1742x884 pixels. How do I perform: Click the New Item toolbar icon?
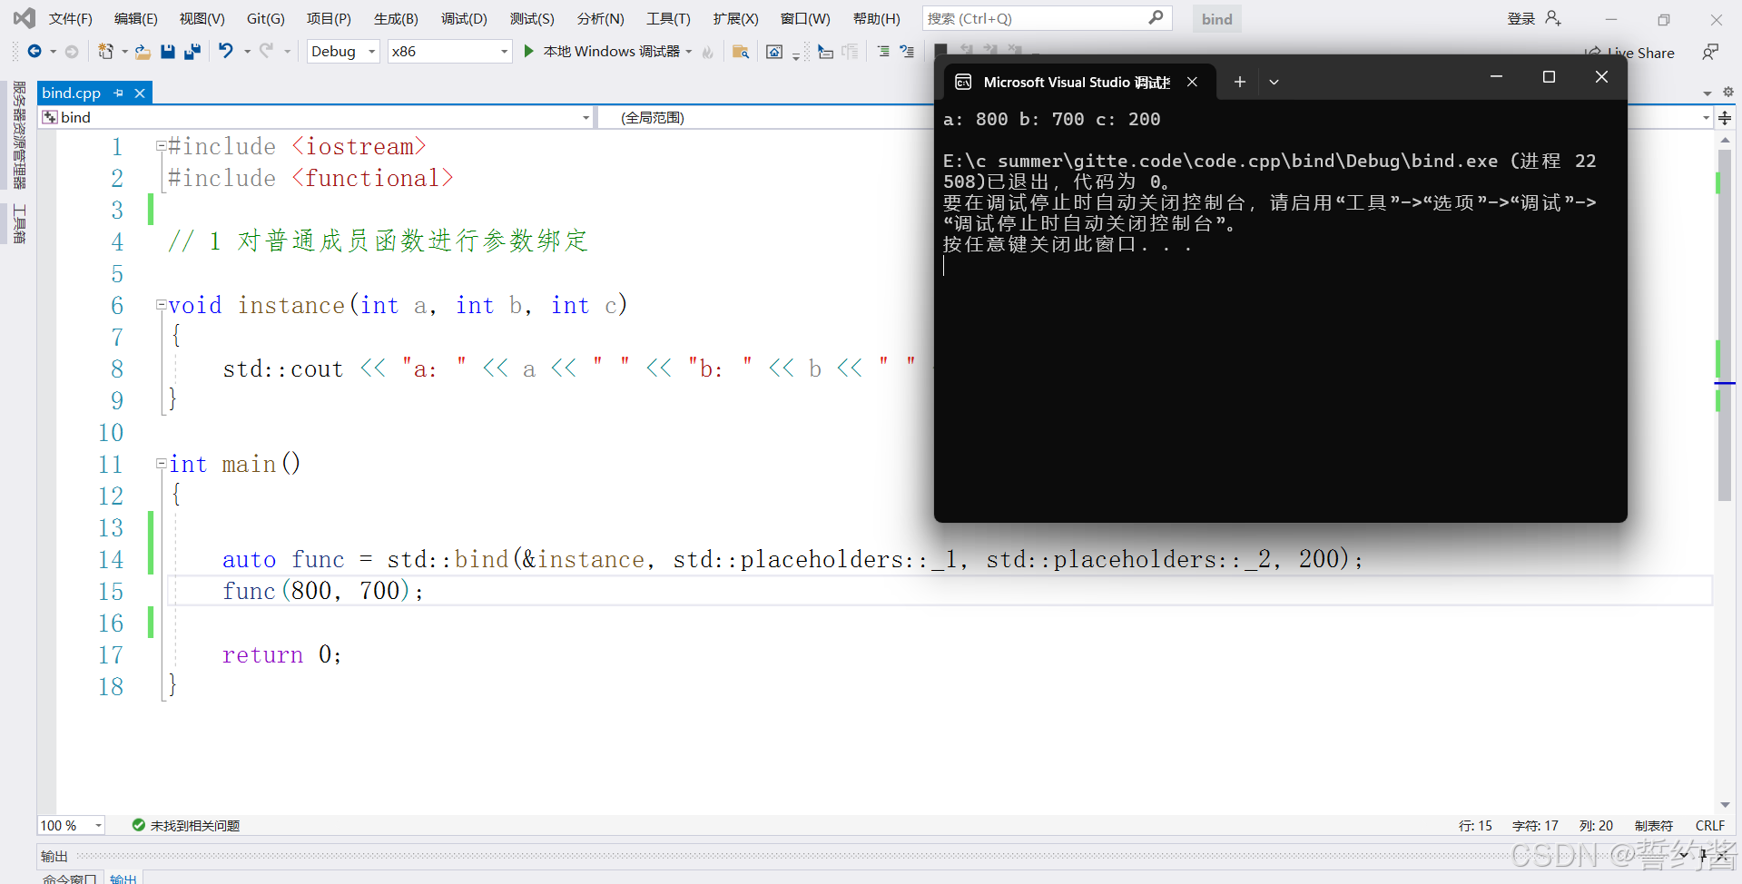(x=106, y=52)
